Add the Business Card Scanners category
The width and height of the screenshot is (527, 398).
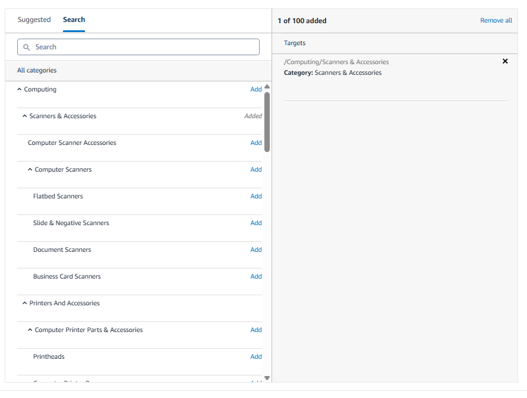255,276
